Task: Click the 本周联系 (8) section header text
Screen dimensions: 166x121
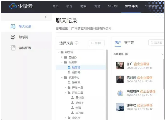Action: point(121,54)
